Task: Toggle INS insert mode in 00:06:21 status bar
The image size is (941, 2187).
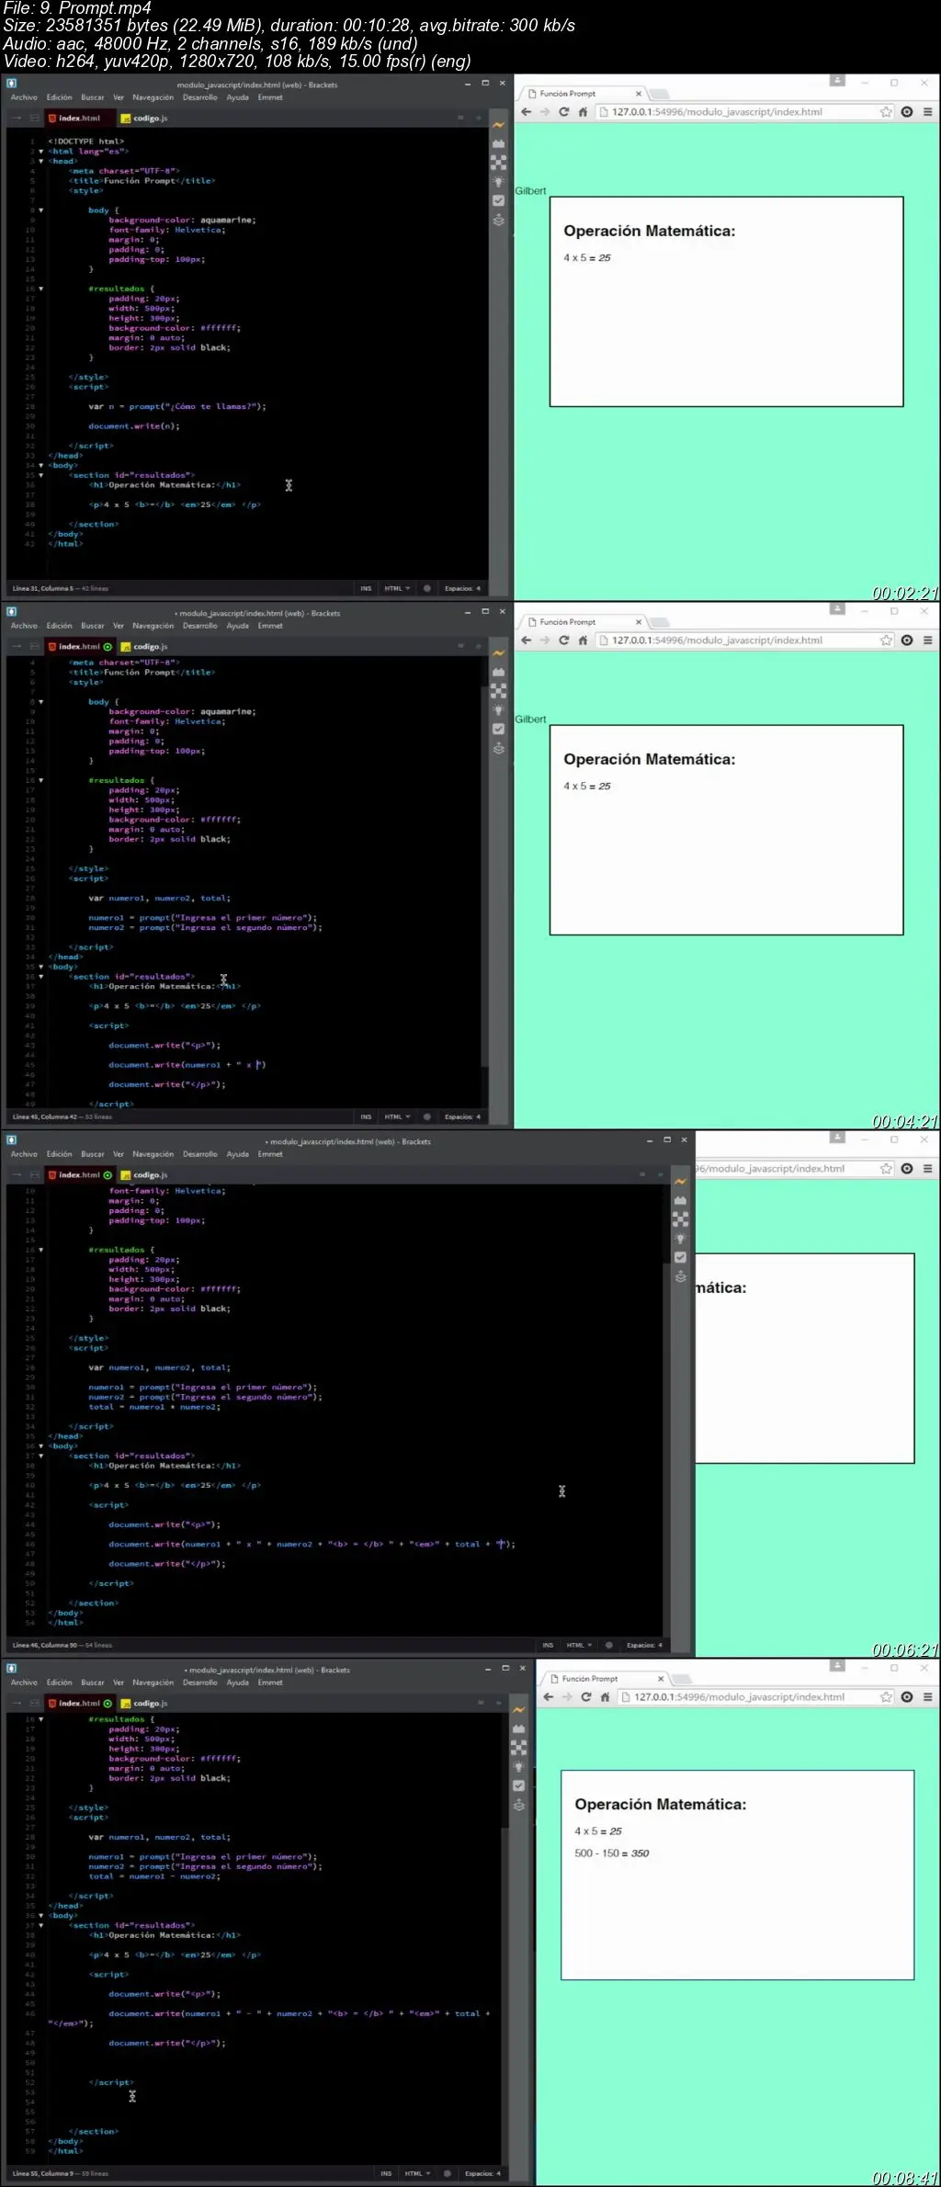Action: 548,1645
